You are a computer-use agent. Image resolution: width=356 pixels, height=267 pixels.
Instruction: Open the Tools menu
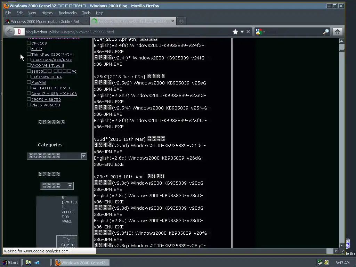point(86,13)
